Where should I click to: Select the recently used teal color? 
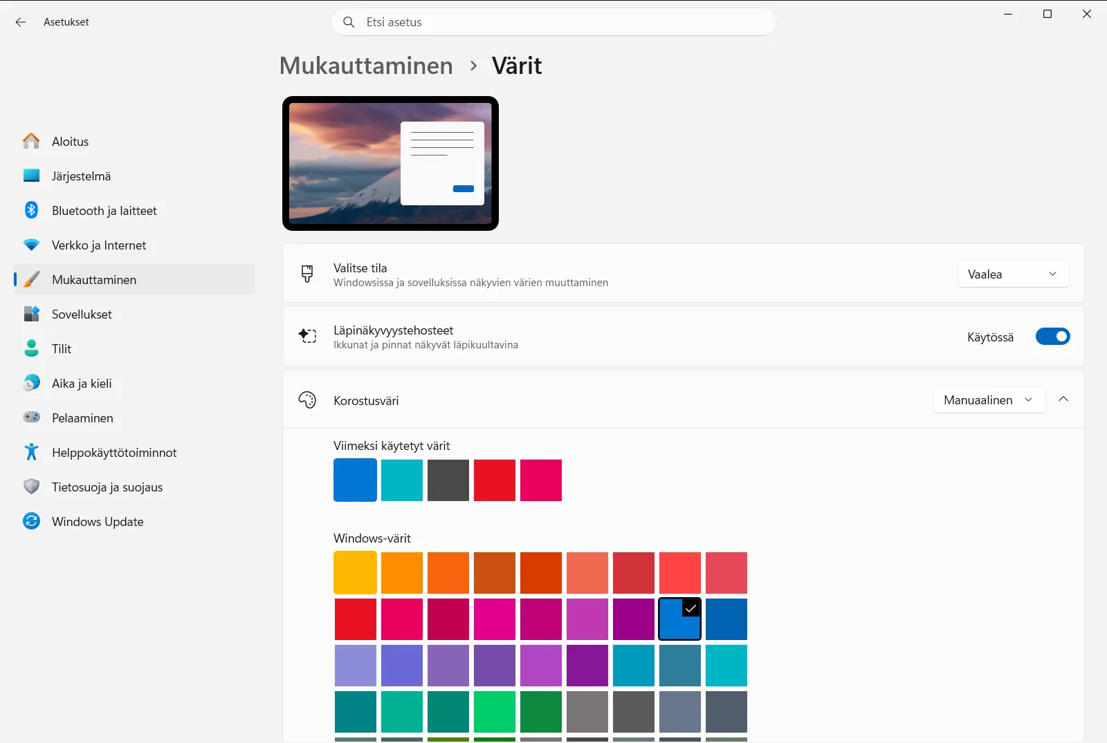402,480
